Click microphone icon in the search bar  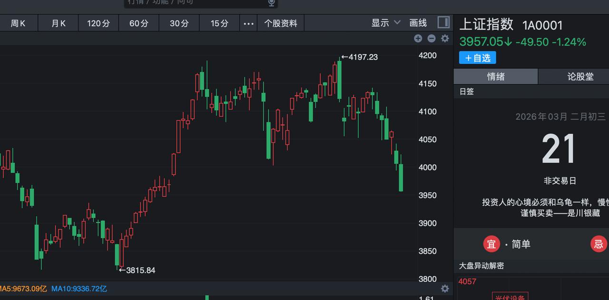(271, 3)
